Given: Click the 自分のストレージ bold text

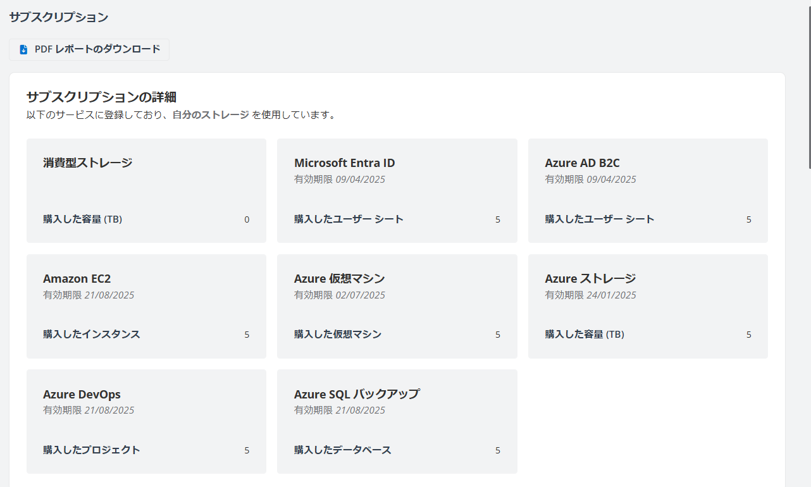Looking at the screenshot, I should (211, 115).
